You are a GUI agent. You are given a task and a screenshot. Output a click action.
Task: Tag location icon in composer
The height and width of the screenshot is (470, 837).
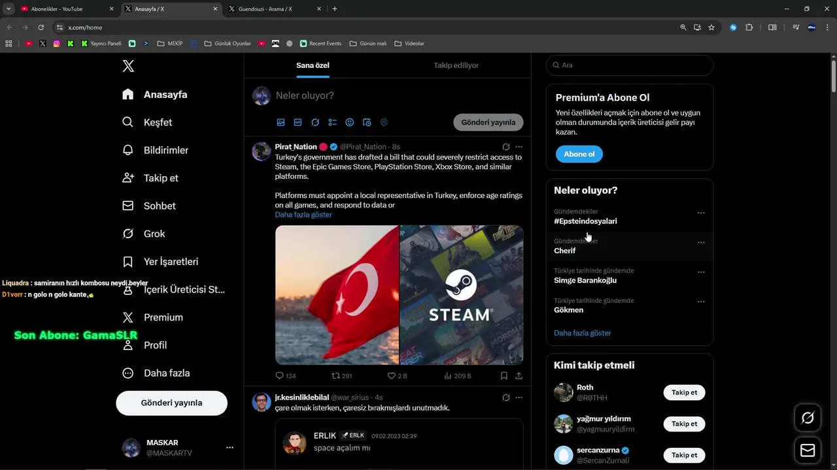click(384, 122)
